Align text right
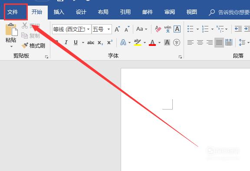Image resolution: width=250 pixels, height=171 pixels. pyautogui.click(x=210, y=42)
